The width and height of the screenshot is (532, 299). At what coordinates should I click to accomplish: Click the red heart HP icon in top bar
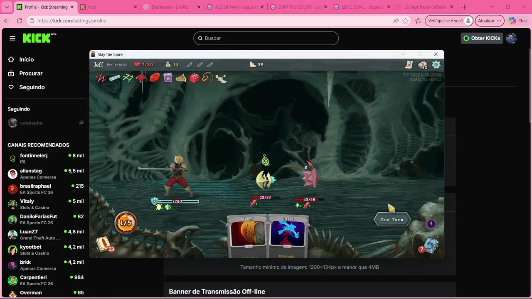point(137,64)
